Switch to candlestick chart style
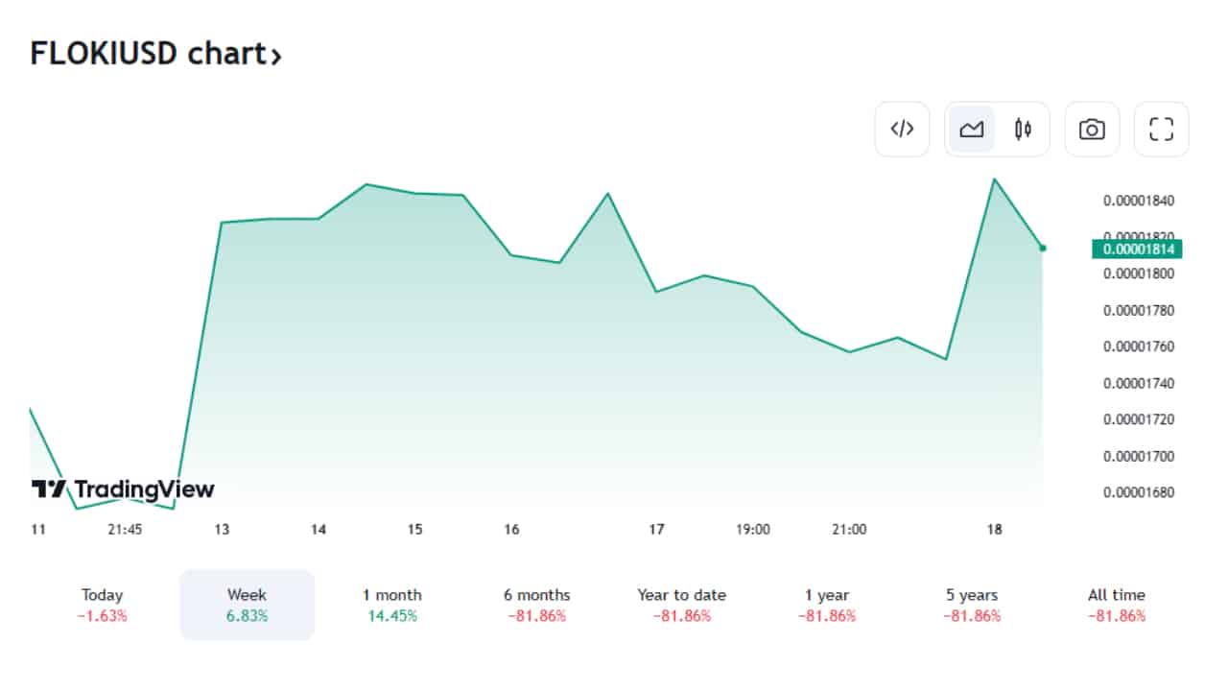This screenshot has width=1228, height=691. [x=1023, y=130]
